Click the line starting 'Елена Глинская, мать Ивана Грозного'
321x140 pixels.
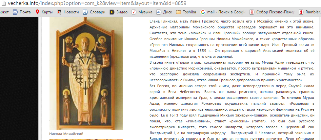point(232,21)
